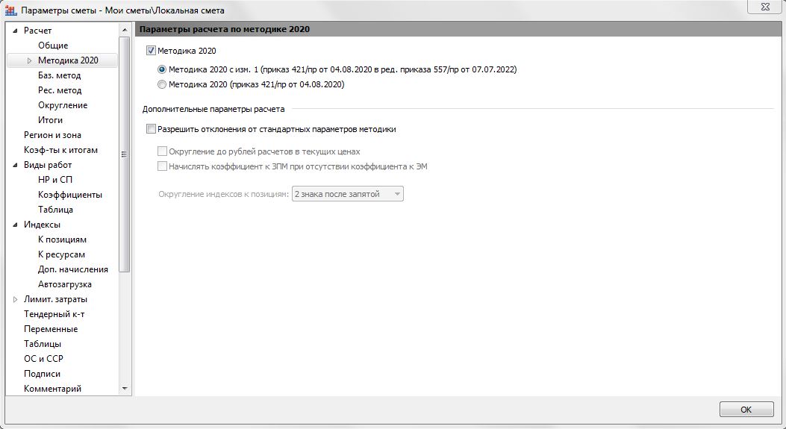Go to the Округление section

point(63,105)
